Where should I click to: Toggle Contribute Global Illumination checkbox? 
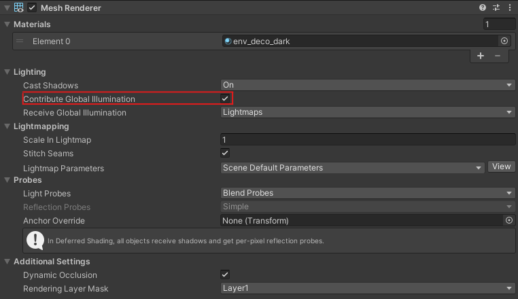[225, 99]
